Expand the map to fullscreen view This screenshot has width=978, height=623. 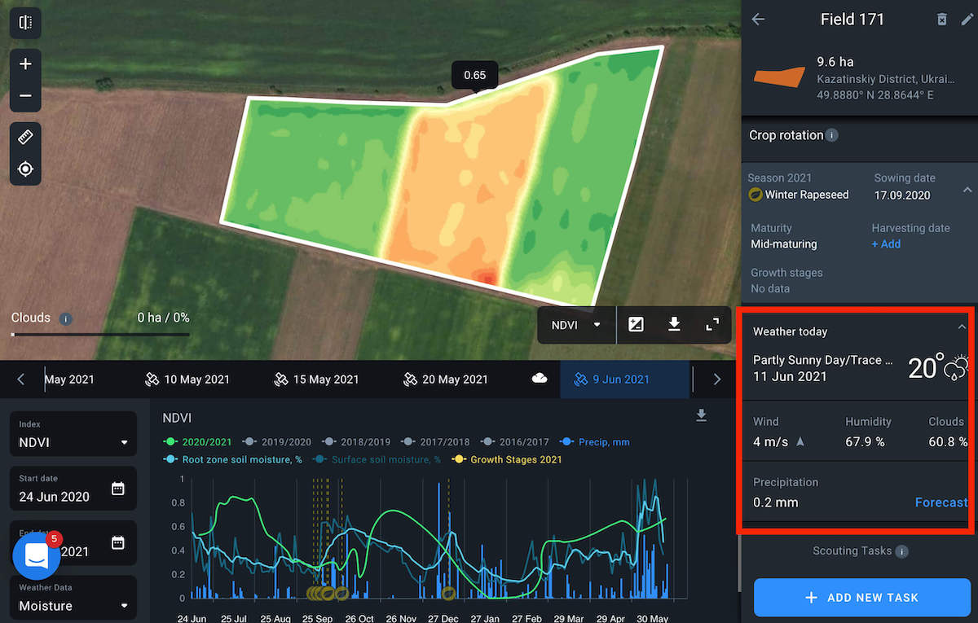tap(711, 324)
